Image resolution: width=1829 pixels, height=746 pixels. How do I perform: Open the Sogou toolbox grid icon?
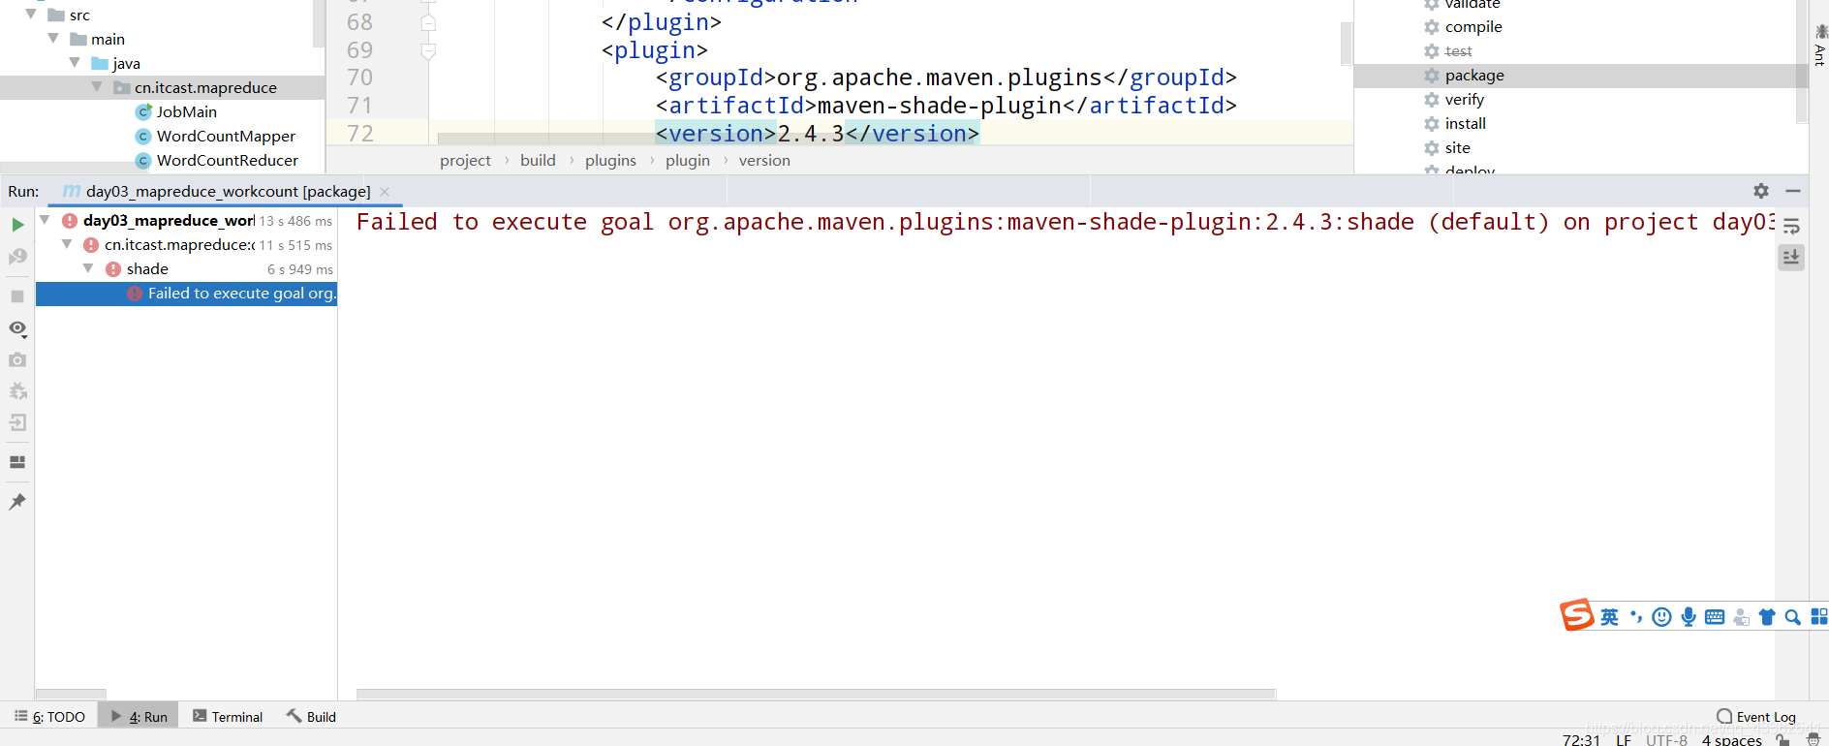coord(1819,617)
